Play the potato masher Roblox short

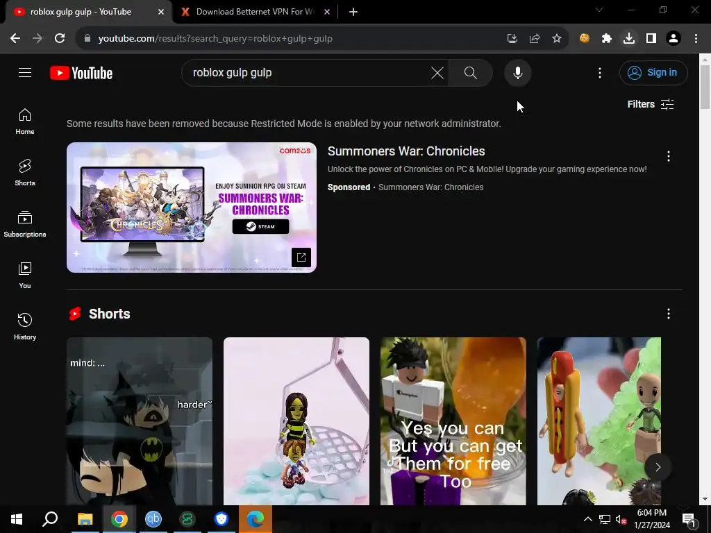(x=296, y=421)
